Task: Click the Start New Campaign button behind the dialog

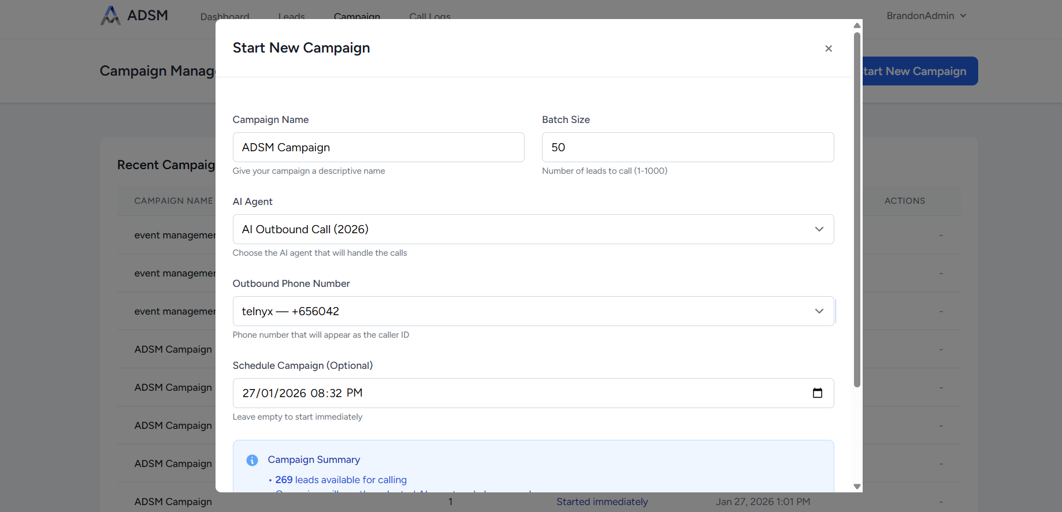Action: pyautogui.click(x=920, y=71)
